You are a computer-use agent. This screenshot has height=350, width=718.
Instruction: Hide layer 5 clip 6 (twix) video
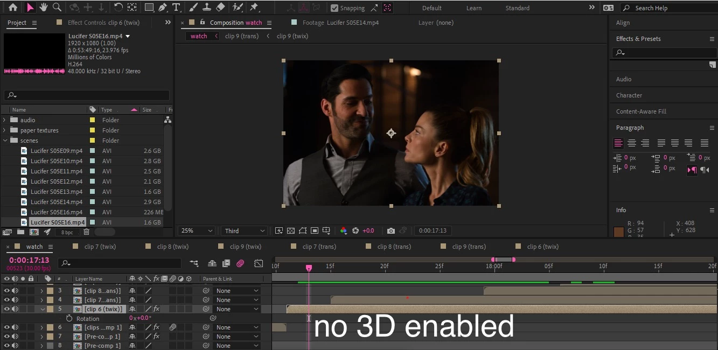pyautogui.click(x=7, y=309)
